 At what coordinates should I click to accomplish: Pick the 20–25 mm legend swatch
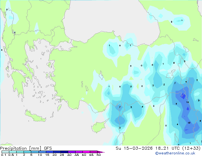57,152
